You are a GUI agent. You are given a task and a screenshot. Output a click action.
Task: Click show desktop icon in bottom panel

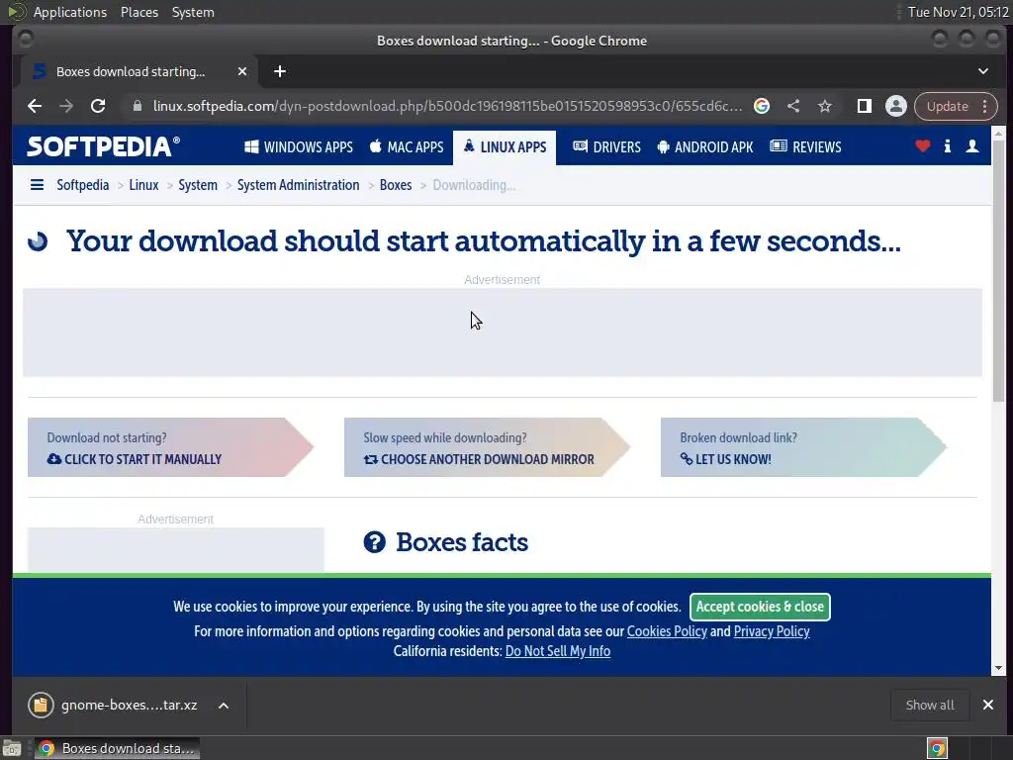pyautogui.click(x=11, y=748)
